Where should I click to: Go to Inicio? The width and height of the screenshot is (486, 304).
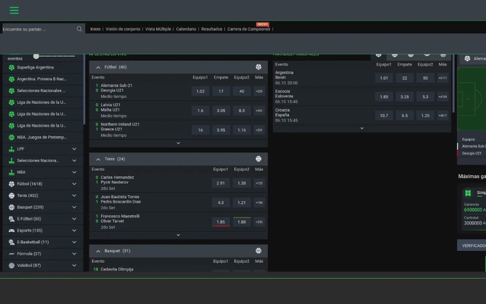click(x=95, y=29)
